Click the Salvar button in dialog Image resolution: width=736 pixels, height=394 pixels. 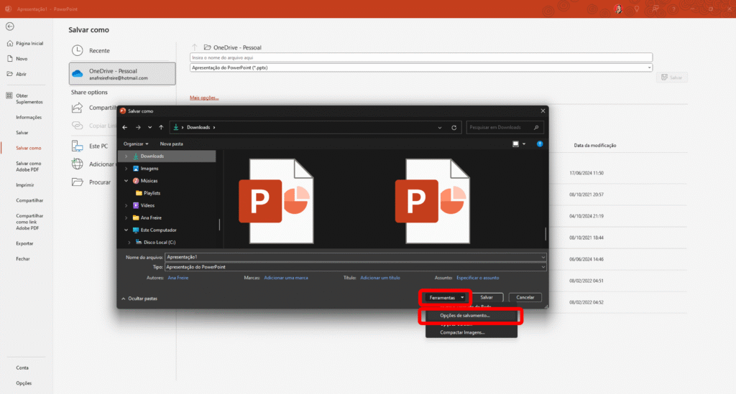tap(487, 297)
